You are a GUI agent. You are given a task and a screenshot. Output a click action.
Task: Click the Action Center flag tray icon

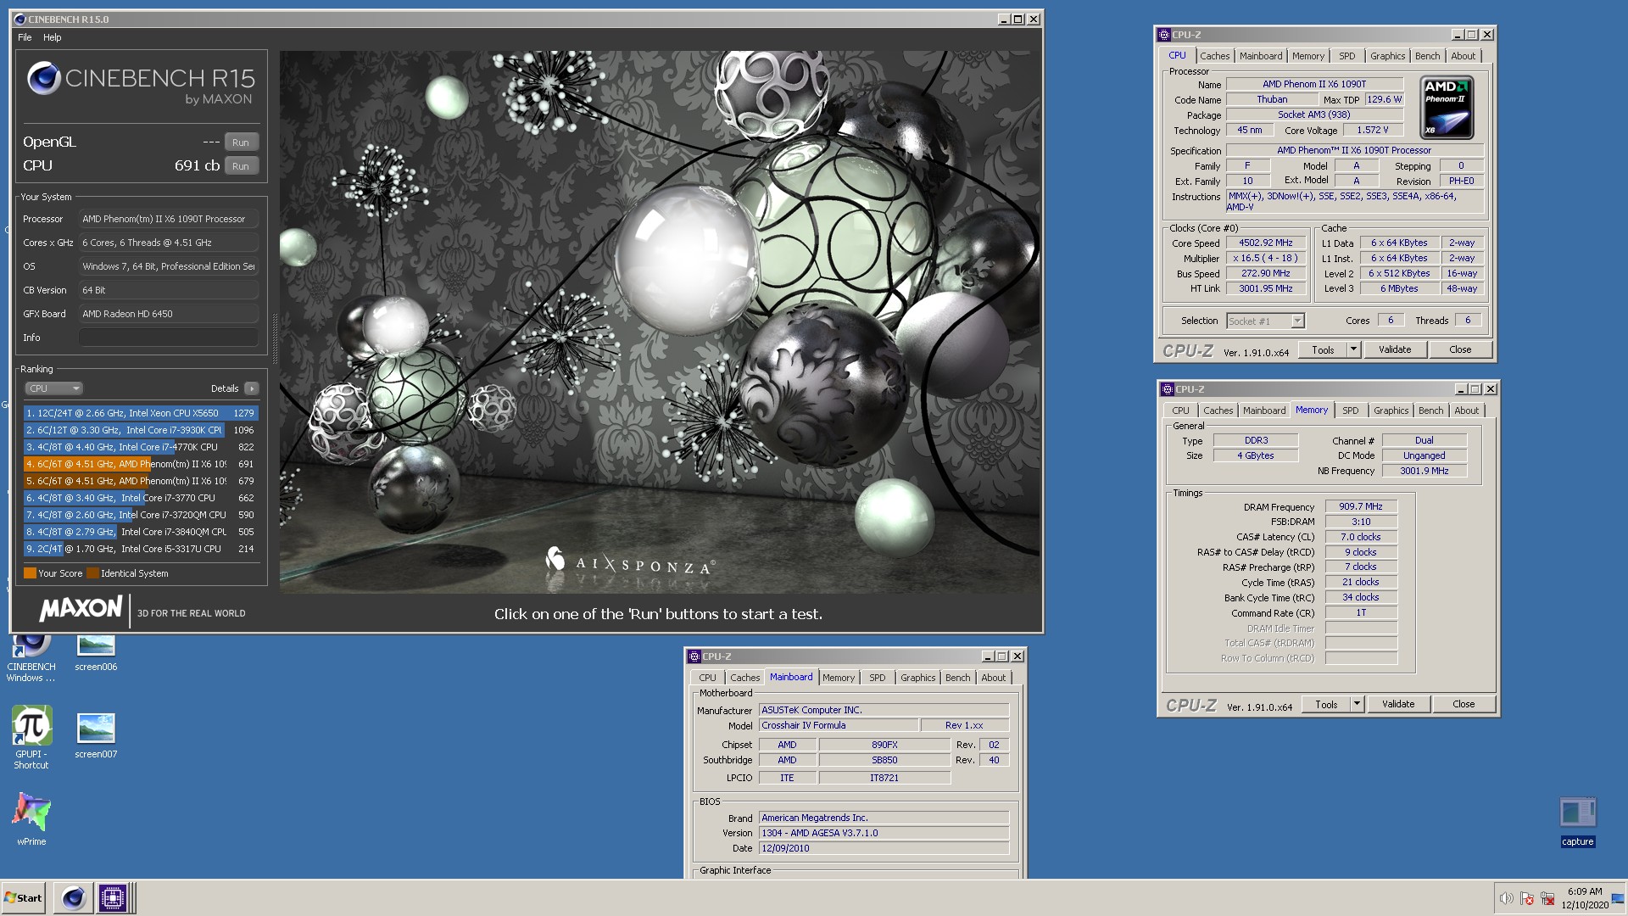tap(1527, 898)
